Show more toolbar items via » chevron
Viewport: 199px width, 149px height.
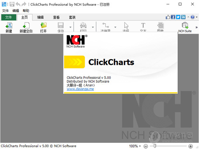196,27
